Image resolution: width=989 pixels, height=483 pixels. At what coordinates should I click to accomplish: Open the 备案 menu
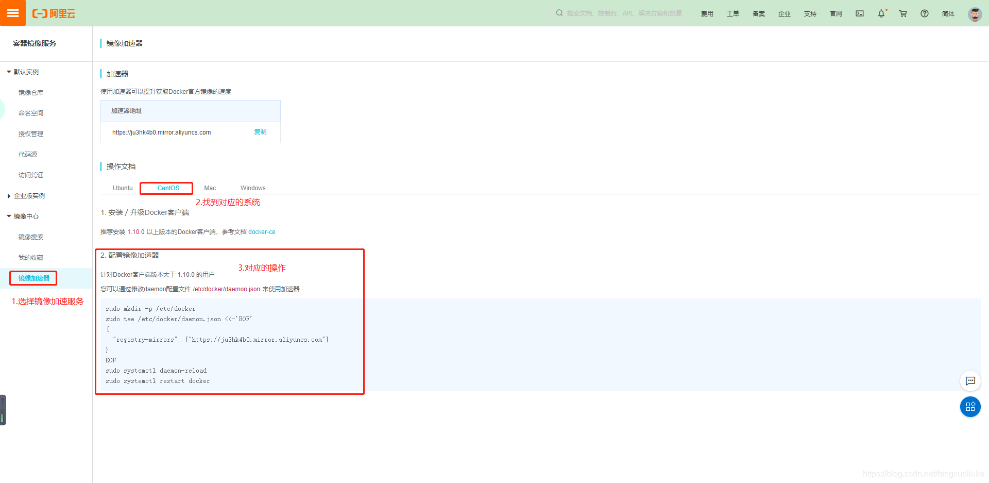tap(759, 14)
